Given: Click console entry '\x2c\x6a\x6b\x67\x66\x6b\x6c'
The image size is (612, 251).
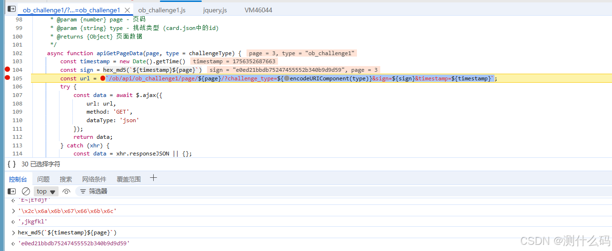Looking at the screenshot, I should pyautogui.click(x=67, y=211).
